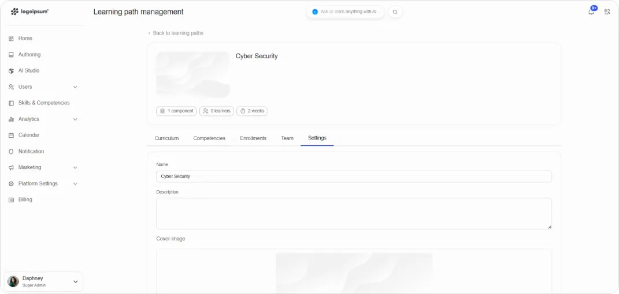Click the Super Admin role label
This screenshot has height=294, width=619.
(x=34, y=285)
